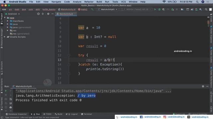Expand Gradle Scripts node
This screenshot has width=213, height=119.
click(5, 37)
